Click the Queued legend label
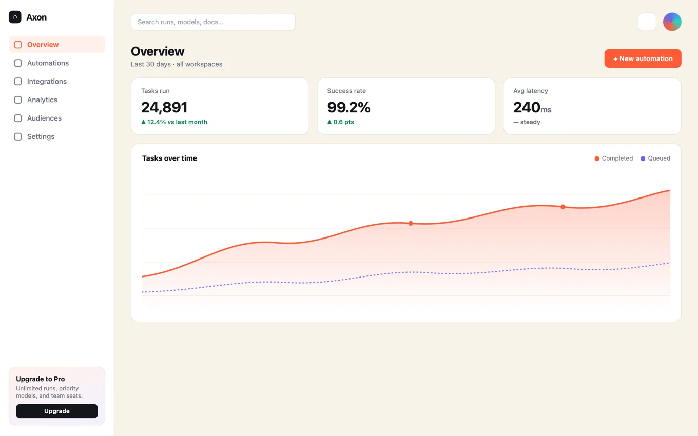The width and height of the screenshot is (698, 436). (x=659, y=158)
